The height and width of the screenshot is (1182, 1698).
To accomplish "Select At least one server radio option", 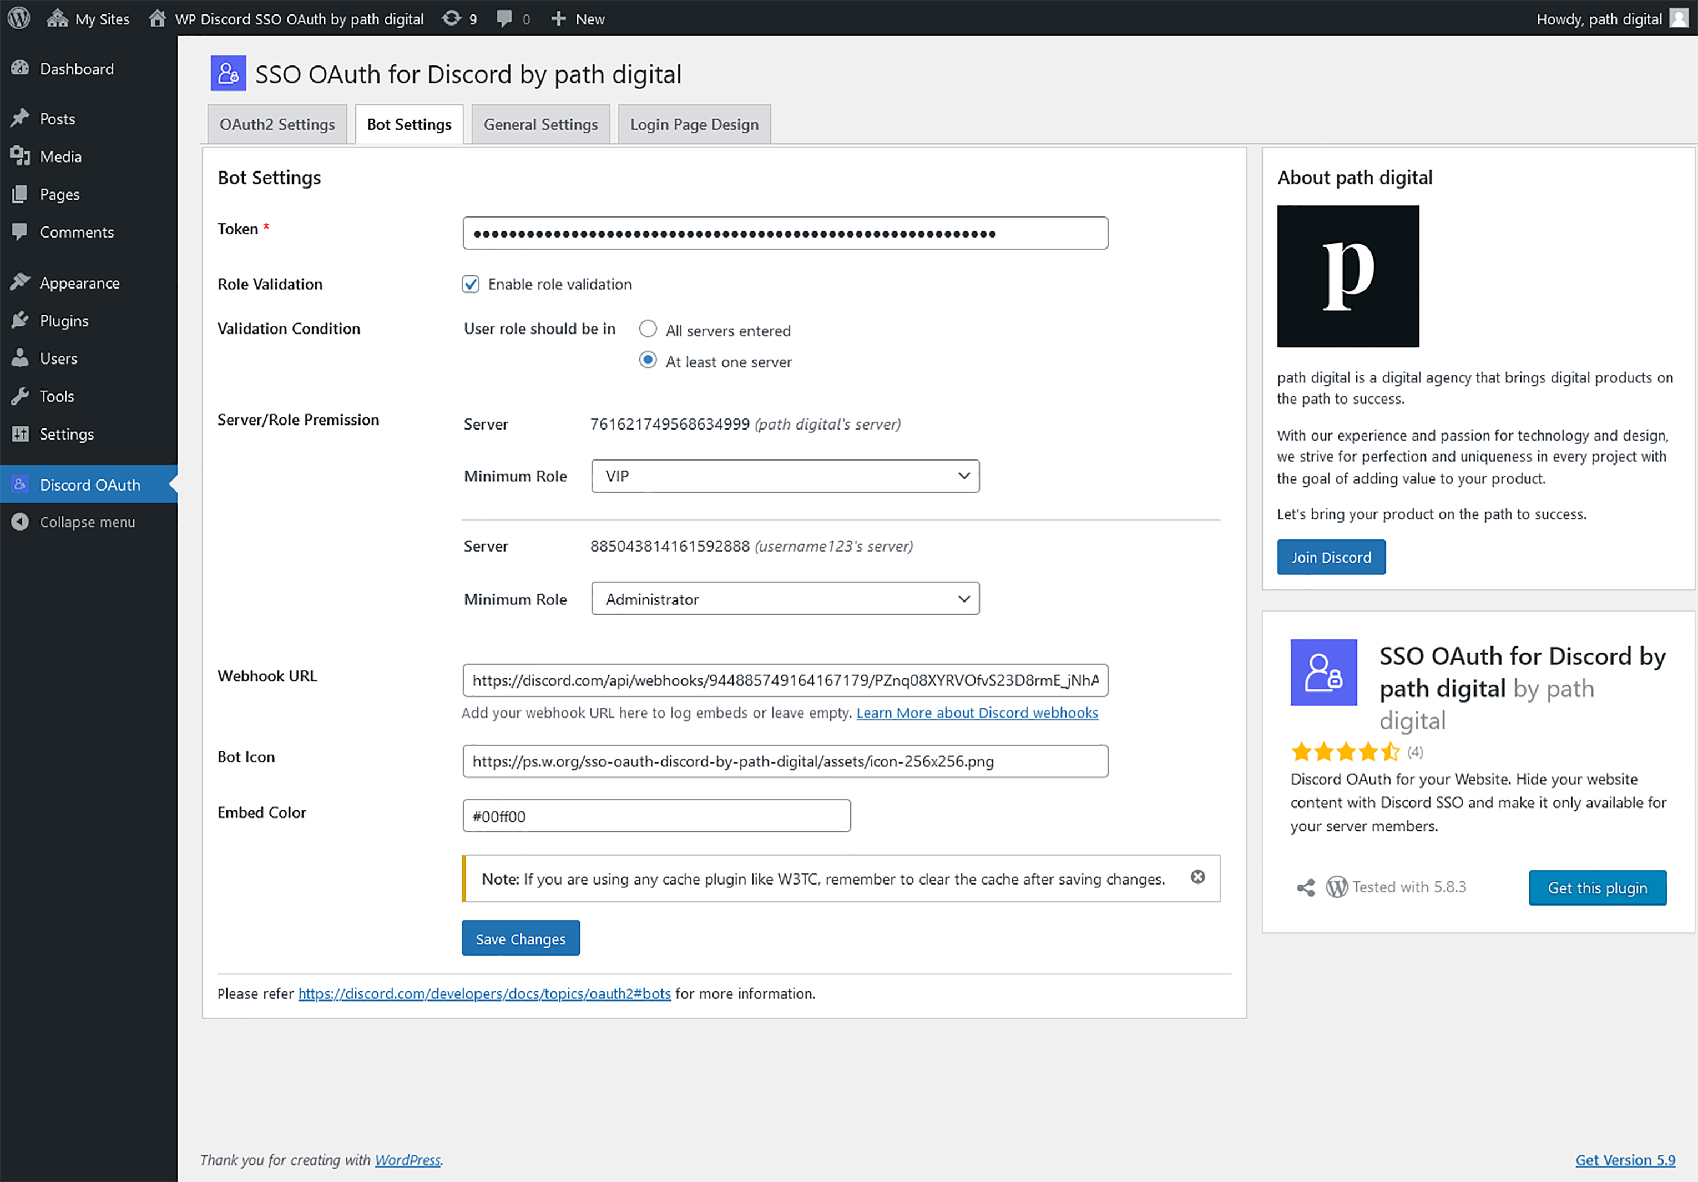I will (648, 360).
